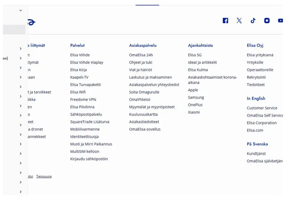Open the Kuuluvuuskartta coverage map link

143,115
